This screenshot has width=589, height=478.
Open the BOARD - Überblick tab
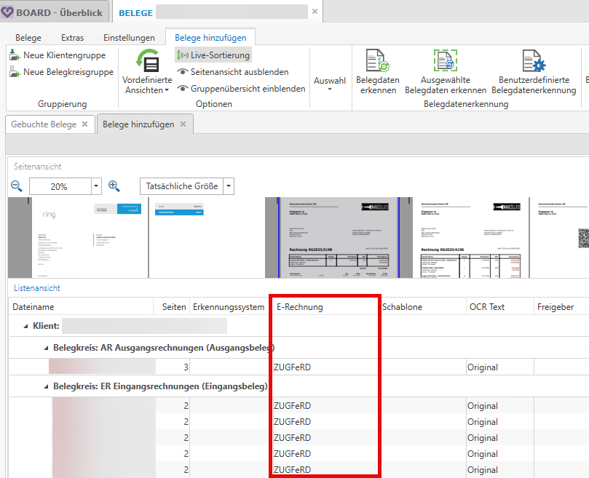(55, 12)
